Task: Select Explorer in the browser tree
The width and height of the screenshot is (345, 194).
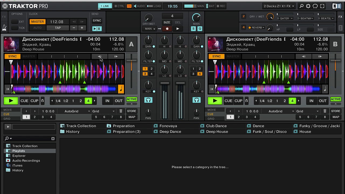Action: [19, 156]
